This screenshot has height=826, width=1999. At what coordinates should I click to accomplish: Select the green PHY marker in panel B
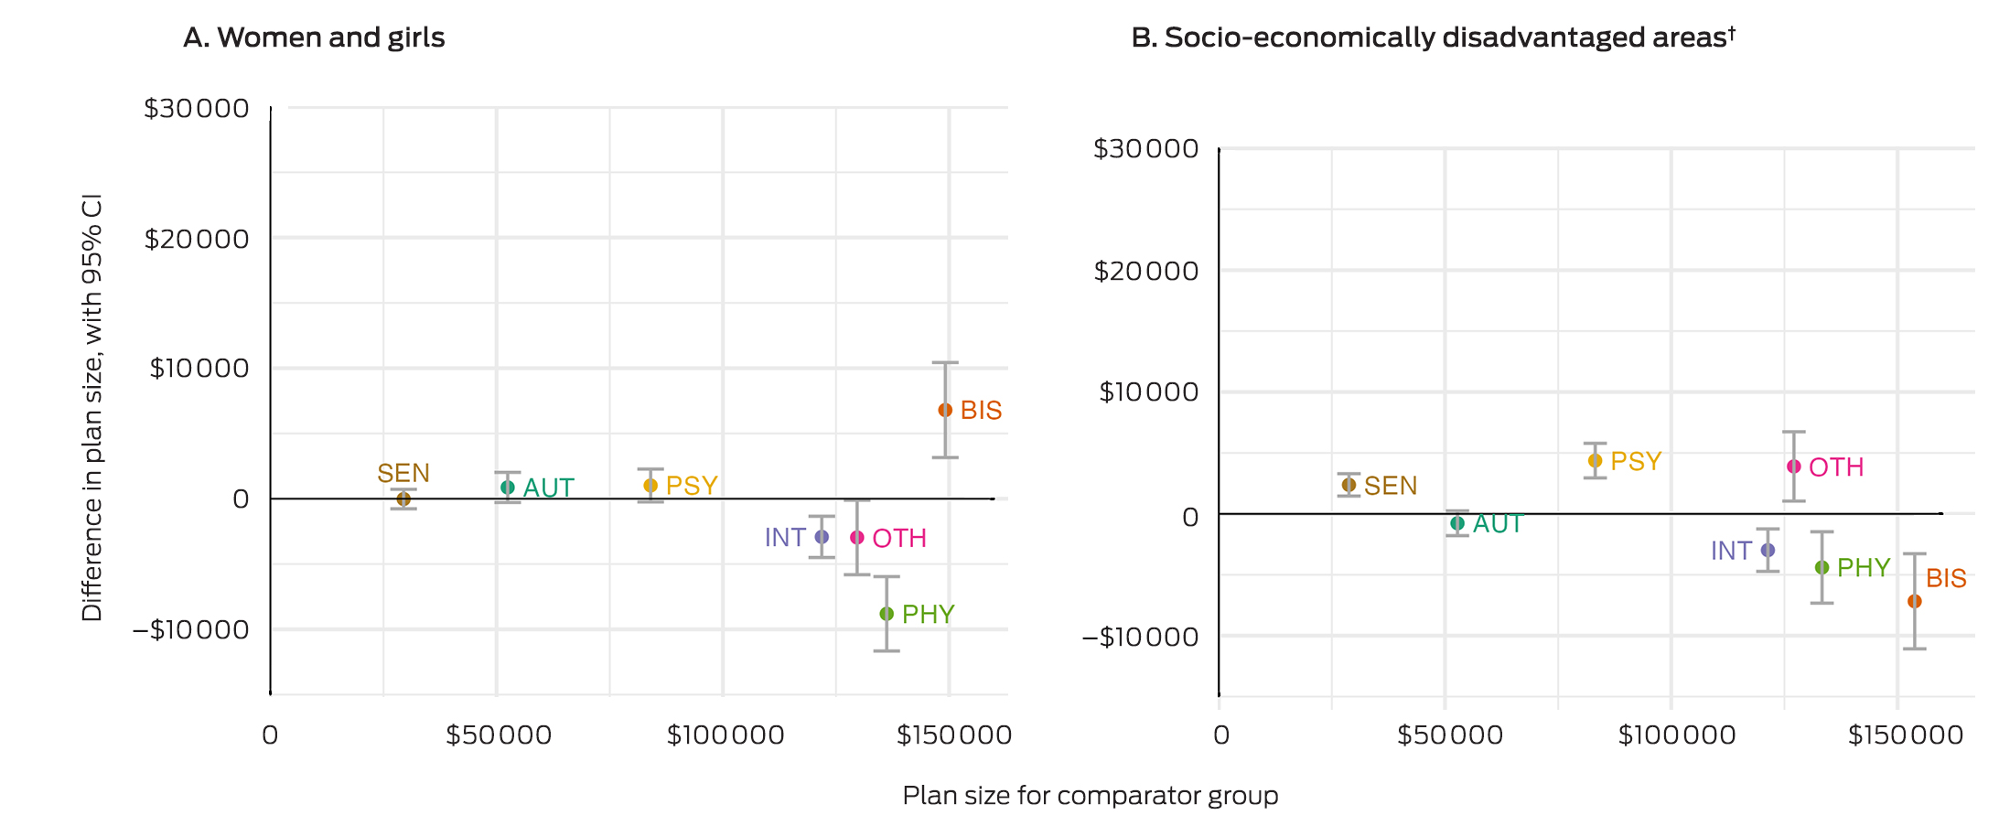point(1822,567)
